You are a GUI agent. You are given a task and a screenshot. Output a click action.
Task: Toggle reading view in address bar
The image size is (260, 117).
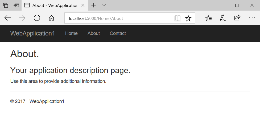pyautogui.click(x=178, y=18)
